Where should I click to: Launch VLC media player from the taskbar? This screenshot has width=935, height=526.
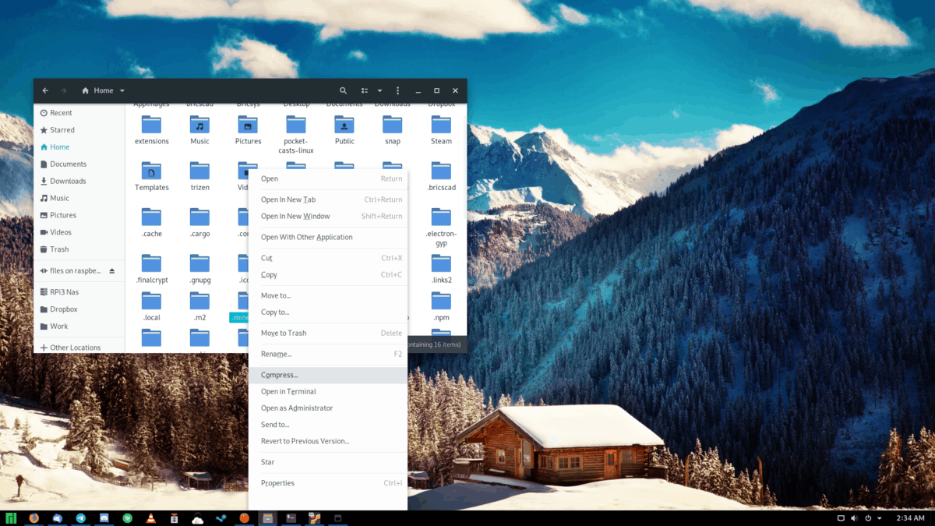(x=151, y=518)
